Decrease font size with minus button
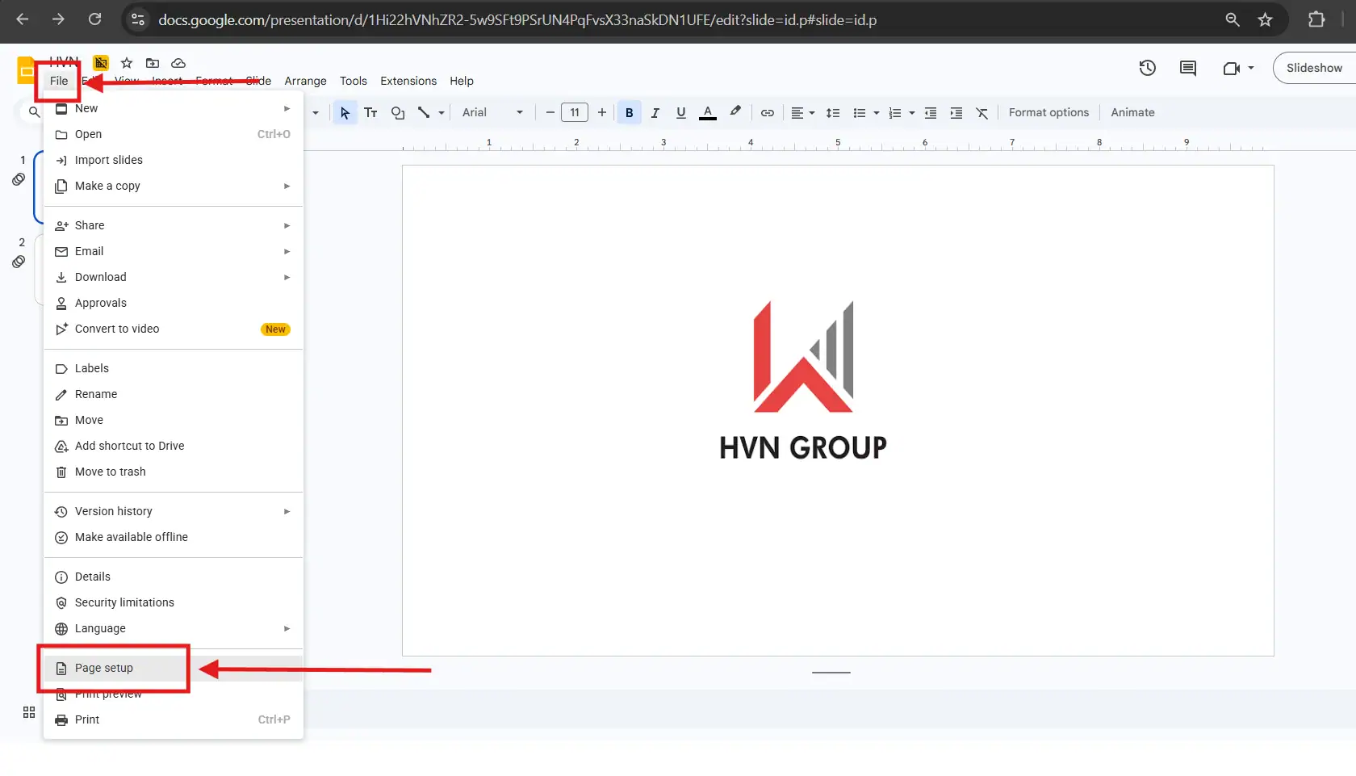The height and width of the screenshot is (776, 1356). click(550, 113)
